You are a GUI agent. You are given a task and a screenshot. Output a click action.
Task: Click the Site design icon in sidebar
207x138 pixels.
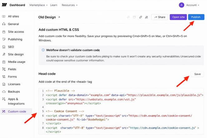click(4, 54)
